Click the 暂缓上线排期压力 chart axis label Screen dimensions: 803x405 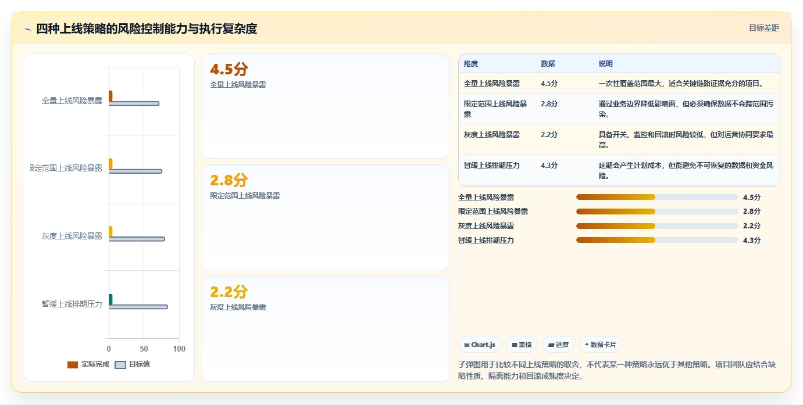pos(72,304)
